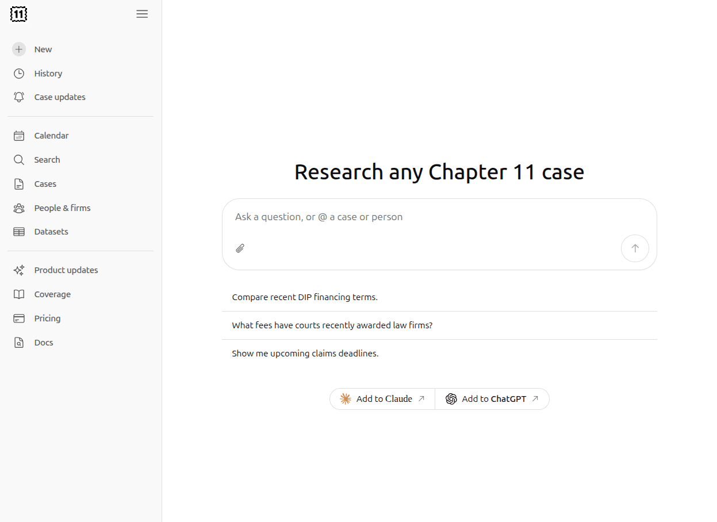Click the Product updates sparkle icon
The width and height of the screenshot is (717, 522).
pos(19,270)
